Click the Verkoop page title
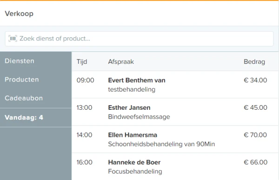Screen dimensions: 279x180 (19, 13)
